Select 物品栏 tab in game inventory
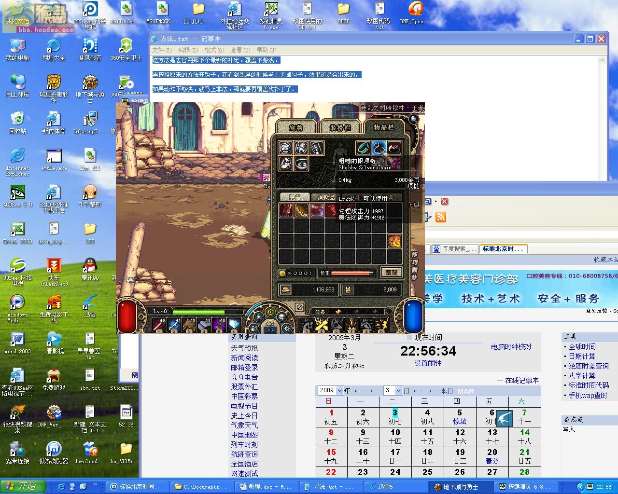The image size is (618, 494). [x=384, y=127]
